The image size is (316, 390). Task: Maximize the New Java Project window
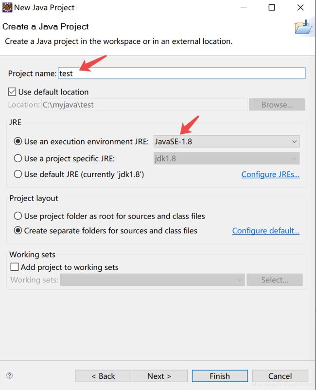coord(272,7)
